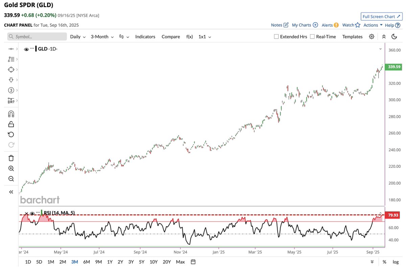Open the Indicators menu
Image resolution: width=406 pixels, height=268 pixels.
[x=145, y=37]
